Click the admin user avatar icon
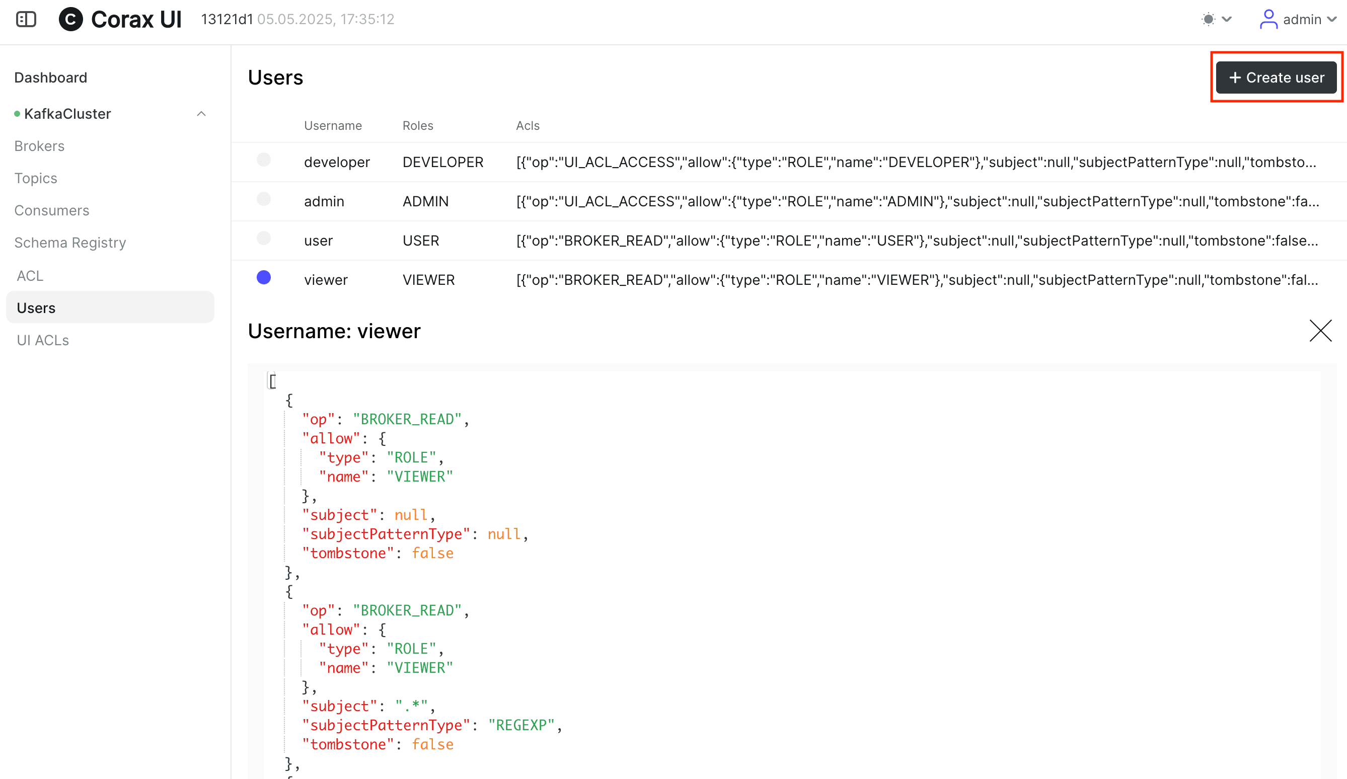Viewport: 1347px width, 779px height. 1268,19
